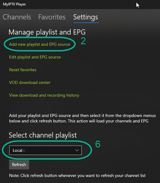Switch to the Channels tab

pyautogui.click(x=17, y=17)
